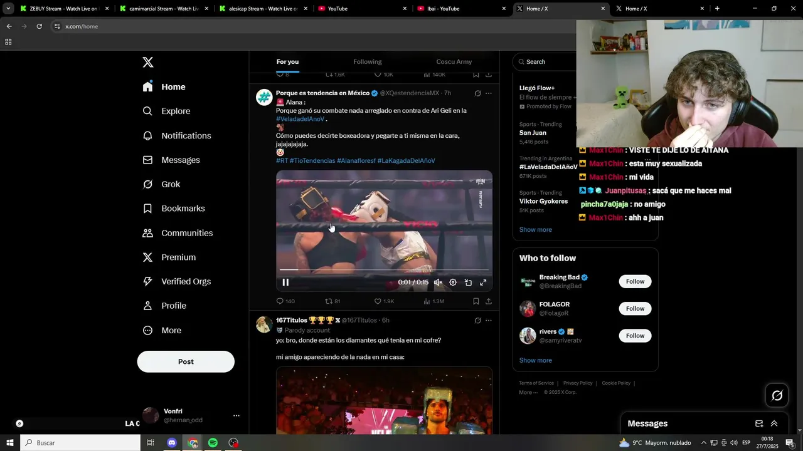
Task: Open Grok explain on tendencia en México post
Action: 477,93
